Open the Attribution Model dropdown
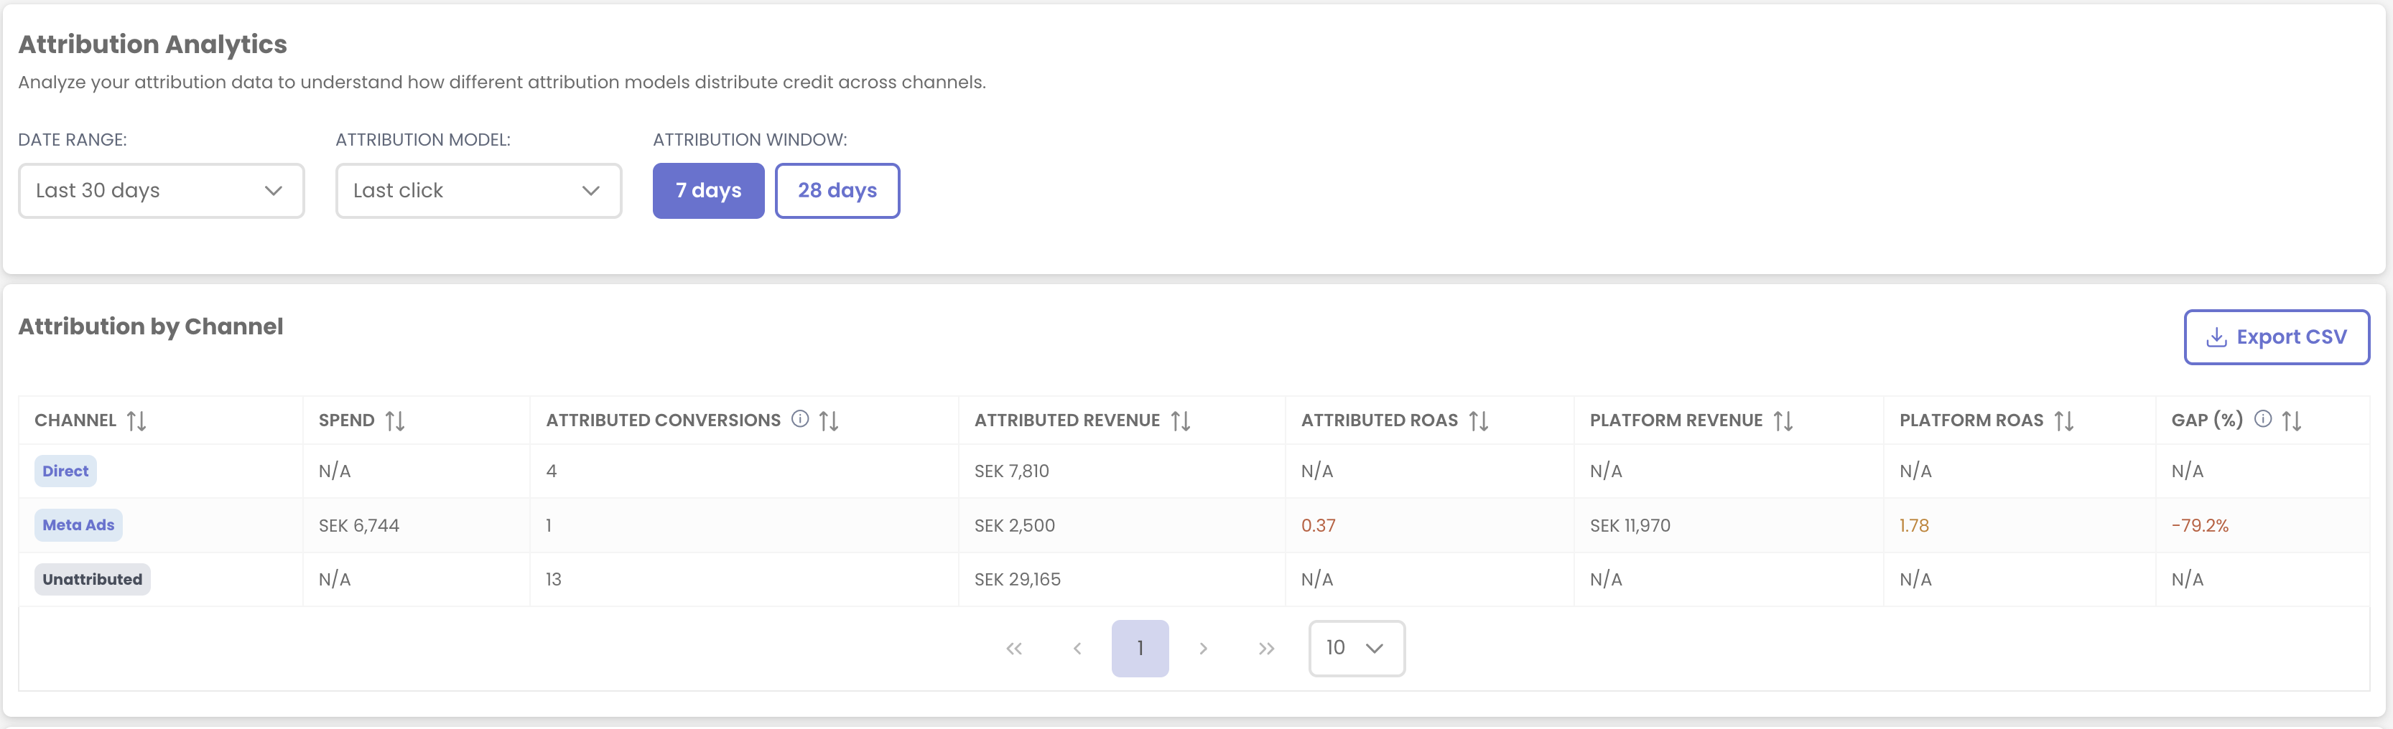Viewport: 2393px width, 729px height. [x=478, y=190]
